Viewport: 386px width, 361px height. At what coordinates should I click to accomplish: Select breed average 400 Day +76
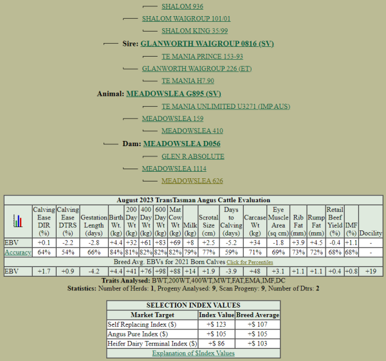click(146, 272)
